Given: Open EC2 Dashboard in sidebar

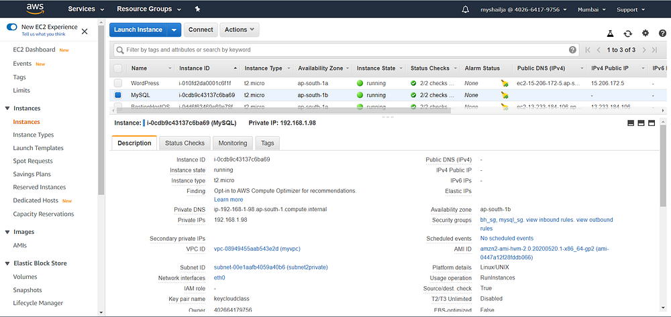Looking at the screenshot, I should coord(34,50).
